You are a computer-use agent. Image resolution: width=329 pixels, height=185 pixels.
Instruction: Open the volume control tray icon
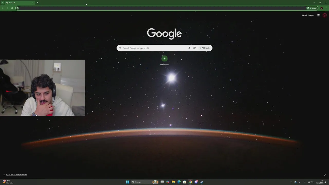click(313, 182)
